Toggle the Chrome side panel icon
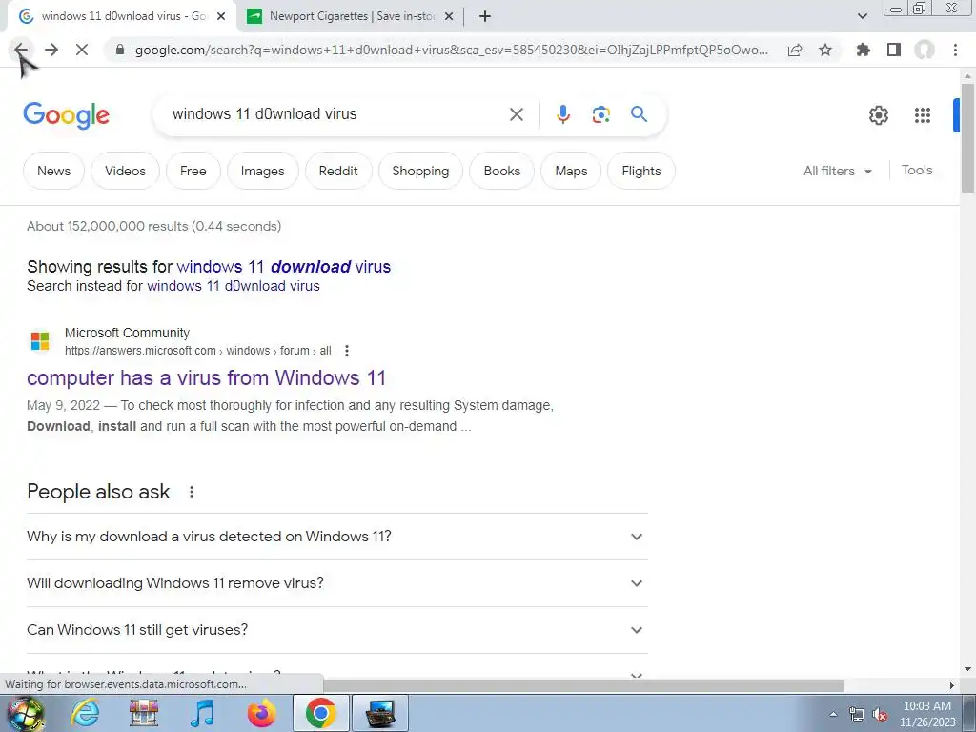The height and width of the screenshot is (732, 976). (x=894, y=50)
